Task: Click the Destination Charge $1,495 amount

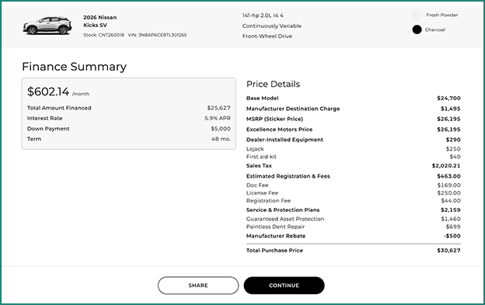Action: tap(451, 109)
